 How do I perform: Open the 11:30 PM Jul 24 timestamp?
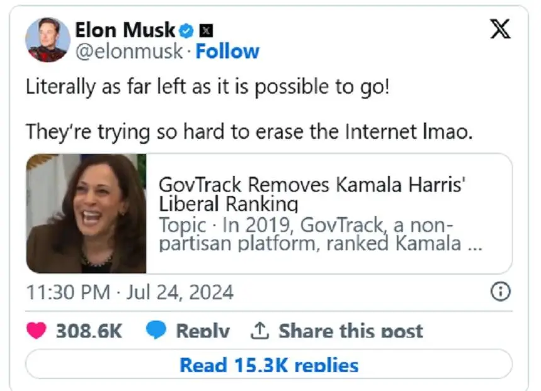tap(130, 292)
